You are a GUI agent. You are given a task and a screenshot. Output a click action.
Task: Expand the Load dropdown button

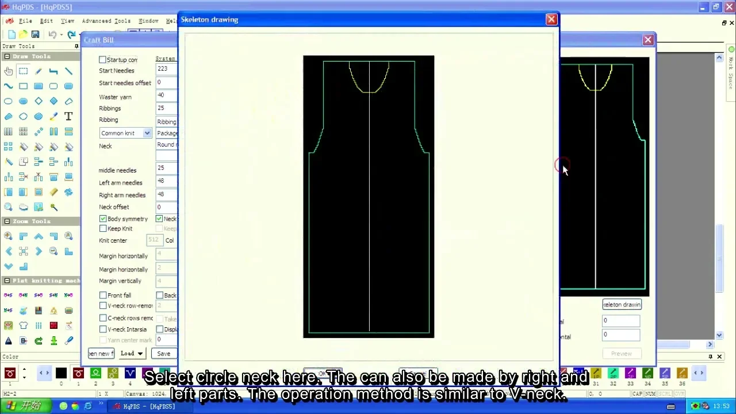(132, 354)
